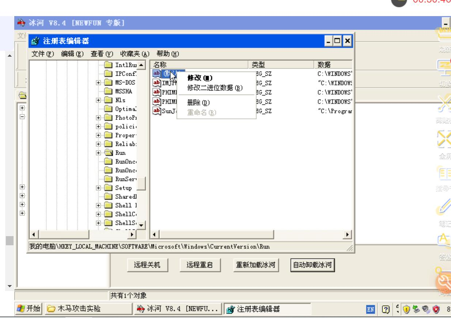Click the 共有1个对象 status bar text
The height and width of the screenshot is (318, 451).
click(x=128, y=295)
